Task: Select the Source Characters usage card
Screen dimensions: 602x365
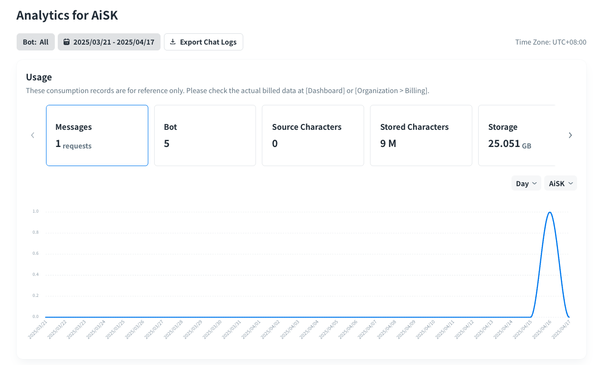Action: pos(313,136)
